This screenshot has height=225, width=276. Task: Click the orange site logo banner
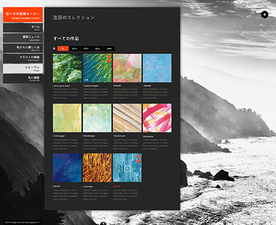pos(23,15)
